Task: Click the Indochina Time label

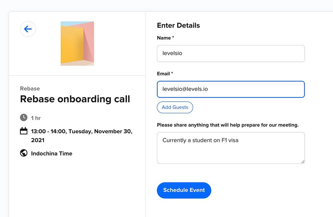Action: [x=52, y=154]
